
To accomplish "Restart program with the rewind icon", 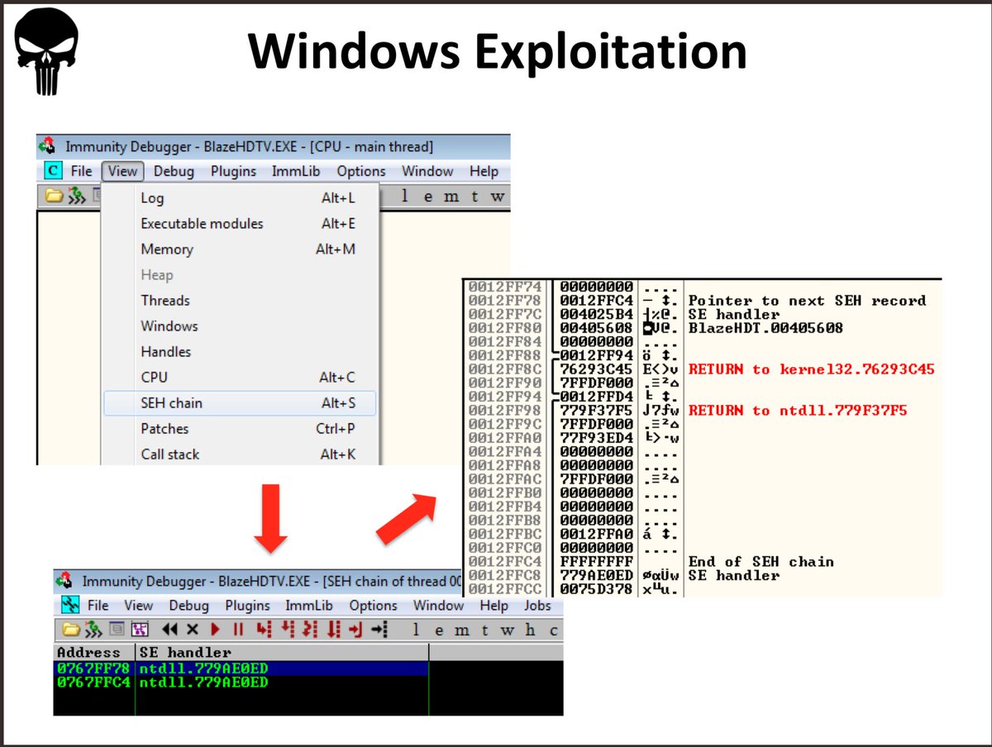I will point(169,630).
